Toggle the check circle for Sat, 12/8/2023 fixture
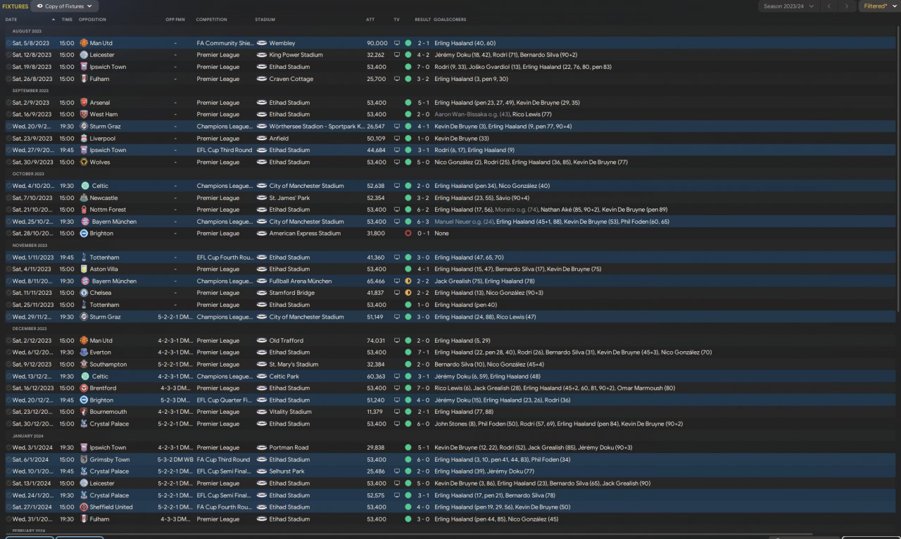The image size is (901, 539). click(x=8, y=55)
